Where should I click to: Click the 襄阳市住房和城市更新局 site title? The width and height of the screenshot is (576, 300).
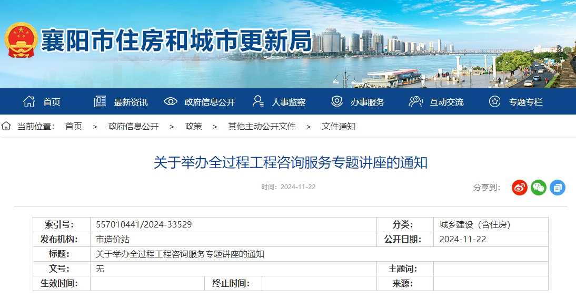[x=176, y=41]
